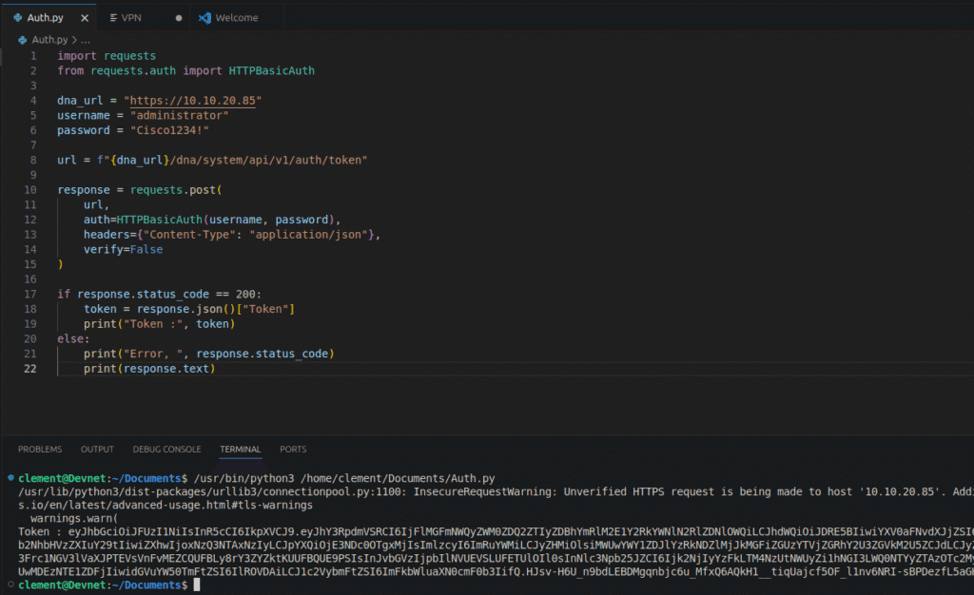974x595 pixels.
Task: Click line number 22 in the gutter
Action: [32, 369]
